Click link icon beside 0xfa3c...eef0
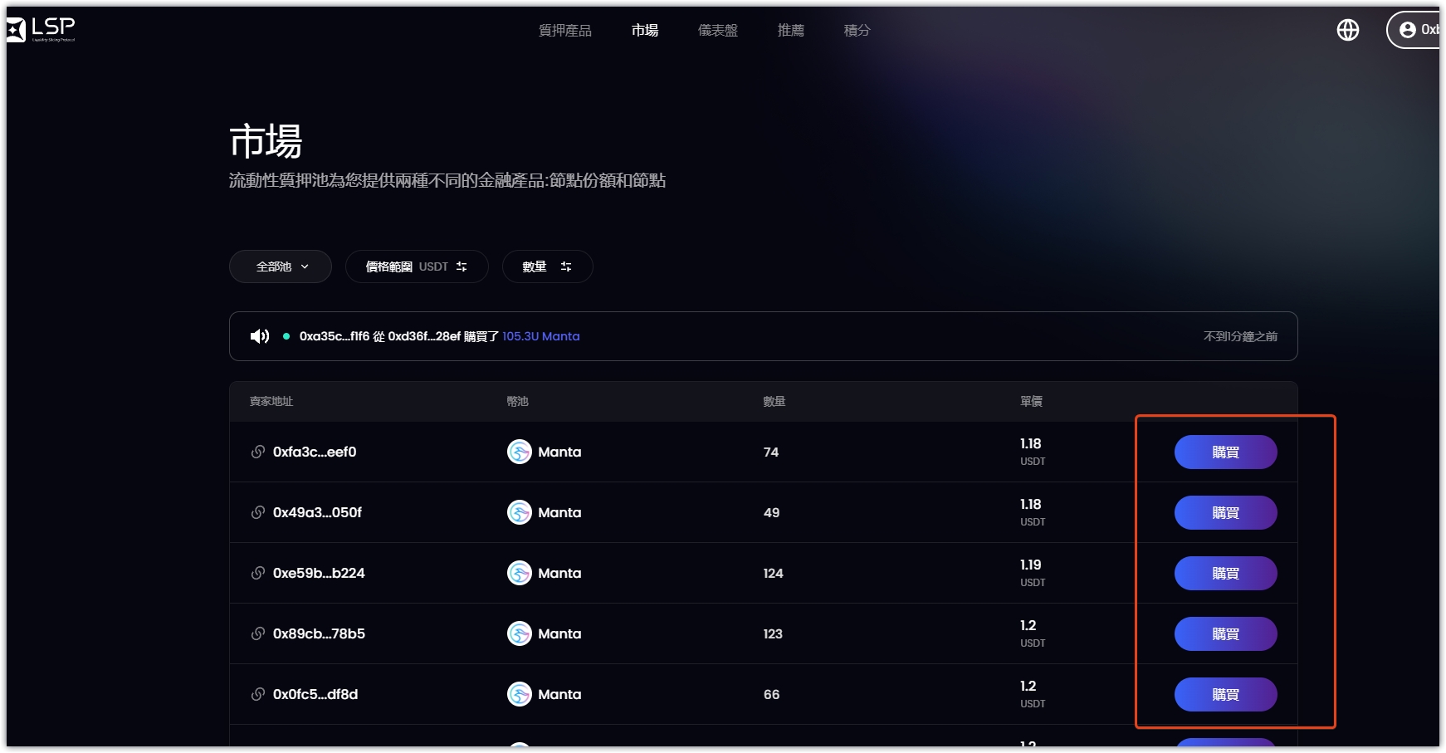Screen dimensions: 1446x753 258,452
